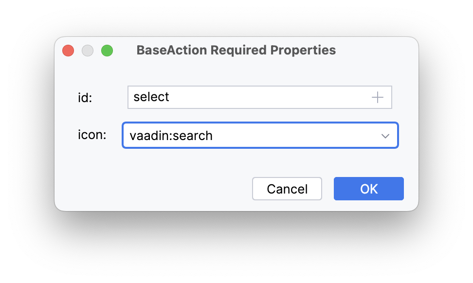The image size is (473, 283).
Task: Click the green zoom button on the dialog
Action: [107, 50]
